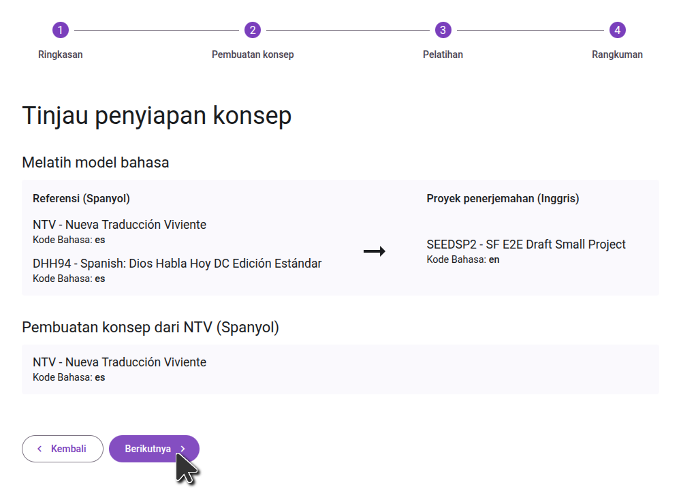Click the Melatih model bahasa section heading
This screenshot has width=681, height=491.
[95, 163]
